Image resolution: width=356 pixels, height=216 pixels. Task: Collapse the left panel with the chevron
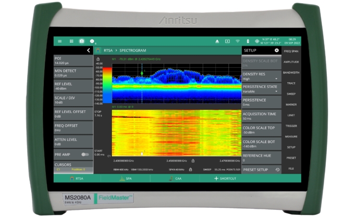tap(88, 50)
